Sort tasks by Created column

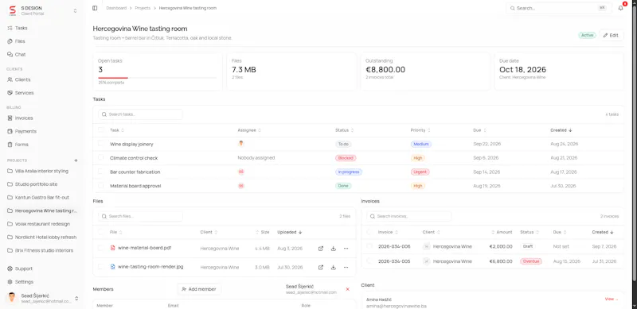[561, 130]
